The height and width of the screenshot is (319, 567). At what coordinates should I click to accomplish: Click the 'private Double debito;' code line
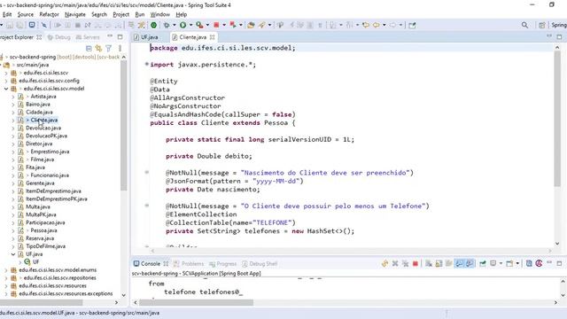(x=209, y=156)
